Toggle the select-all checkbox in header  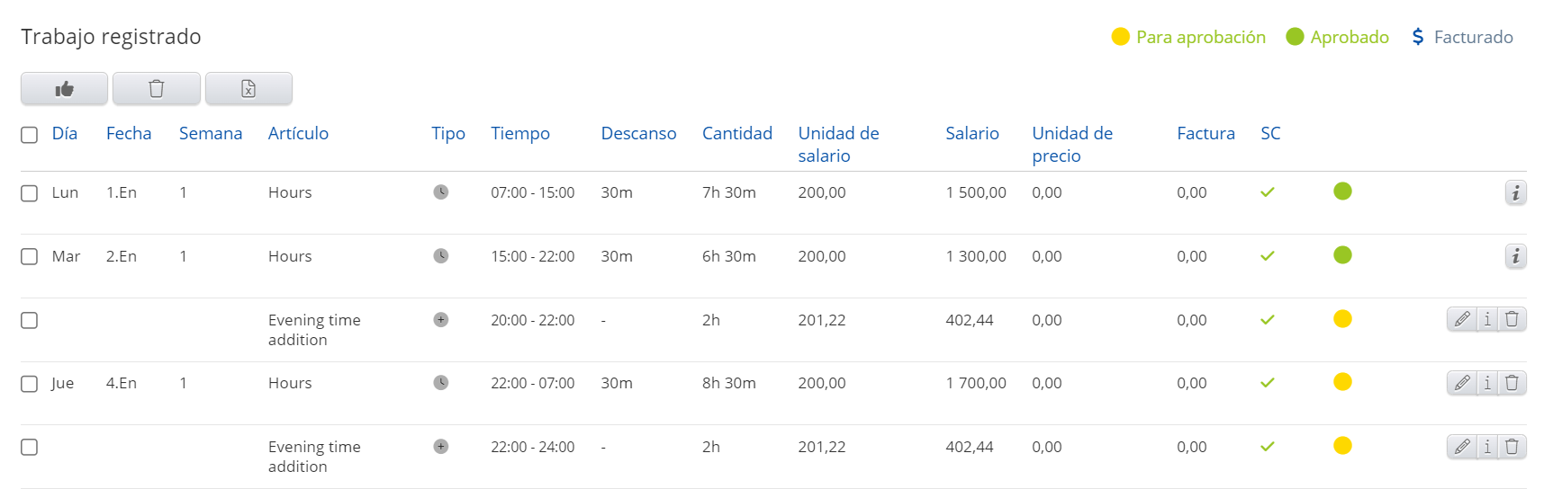(30, 135)
